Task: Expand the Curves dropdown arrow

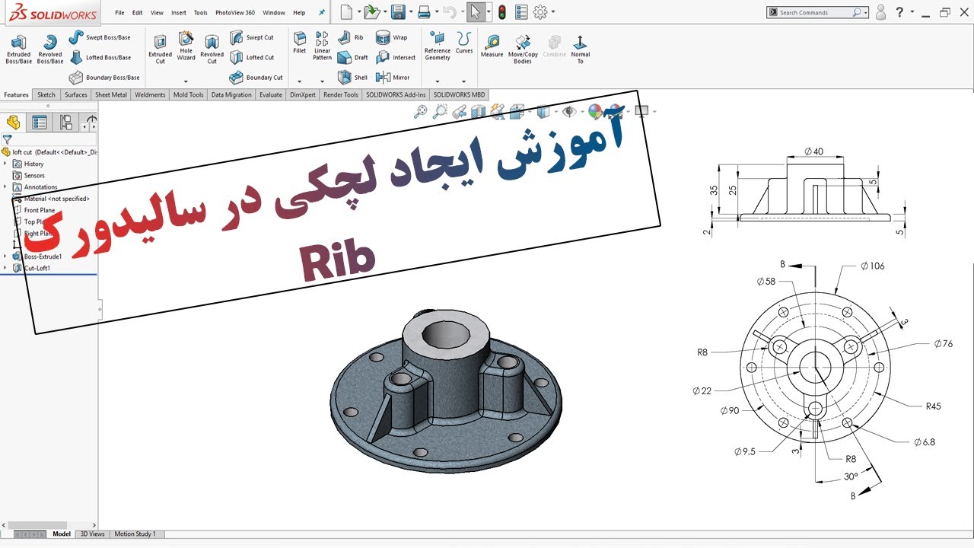Action: (464, 81)
